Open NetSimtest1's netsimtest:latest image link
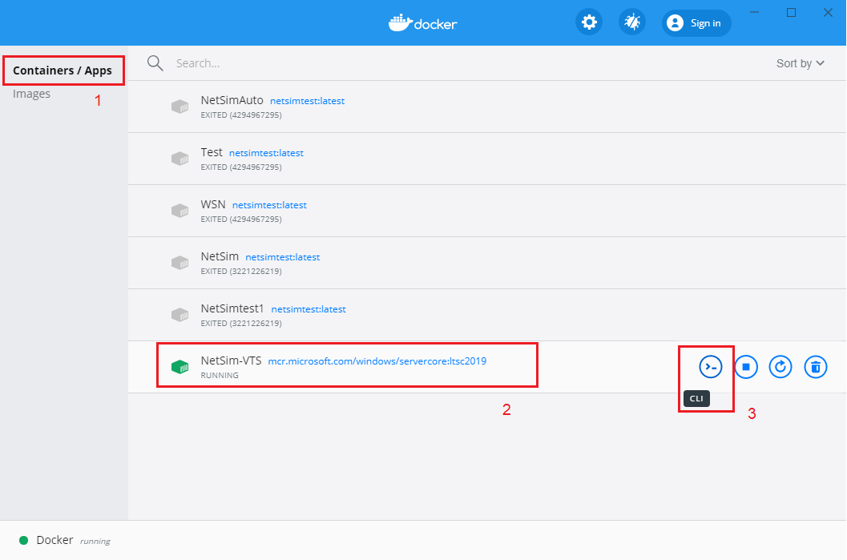 [x=309, y=309]
